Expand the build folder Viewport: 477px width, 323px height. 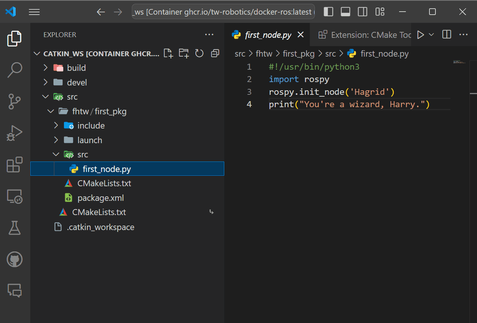76,68
